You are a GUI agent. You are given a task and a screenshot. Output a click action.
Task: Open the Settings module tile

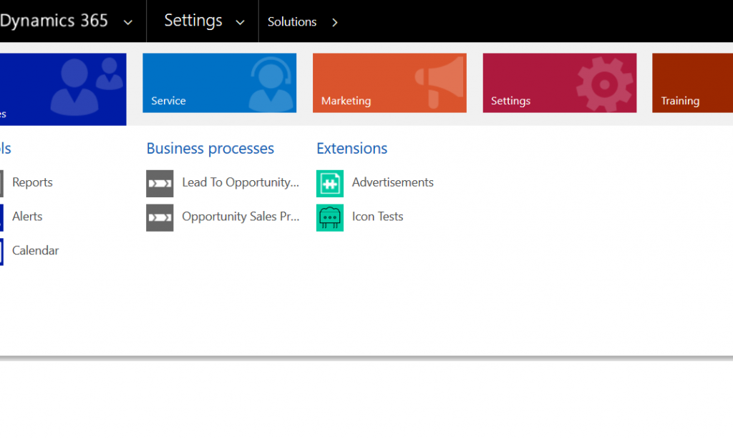[x=560, y=83]
